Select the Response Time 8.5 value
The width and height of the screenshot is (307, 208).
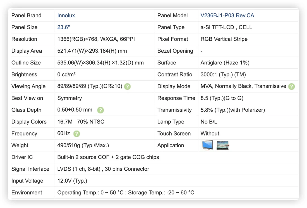point(222,98)
